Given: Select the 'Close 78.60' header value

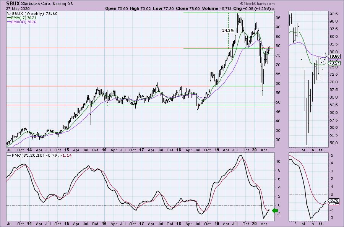Looking at the screenshot, I should [188, 8].
